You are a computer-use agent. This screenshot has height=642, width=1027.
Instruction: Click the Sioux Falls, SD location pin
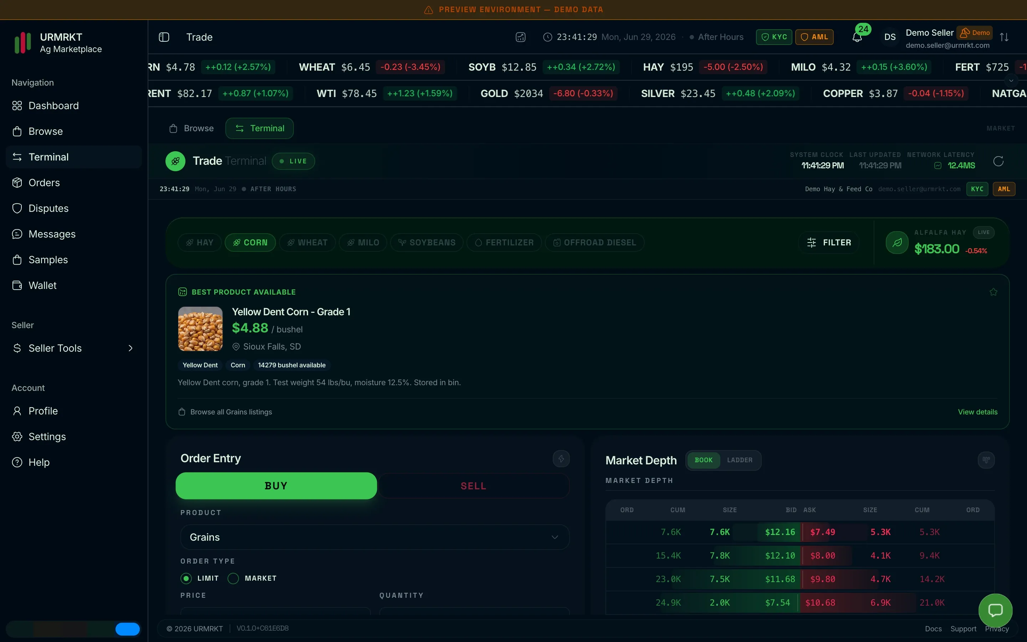coord(236,346)
